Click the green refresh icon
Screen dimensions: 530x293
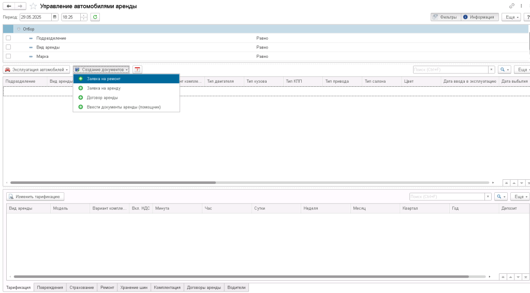click(x=95, y=17)
